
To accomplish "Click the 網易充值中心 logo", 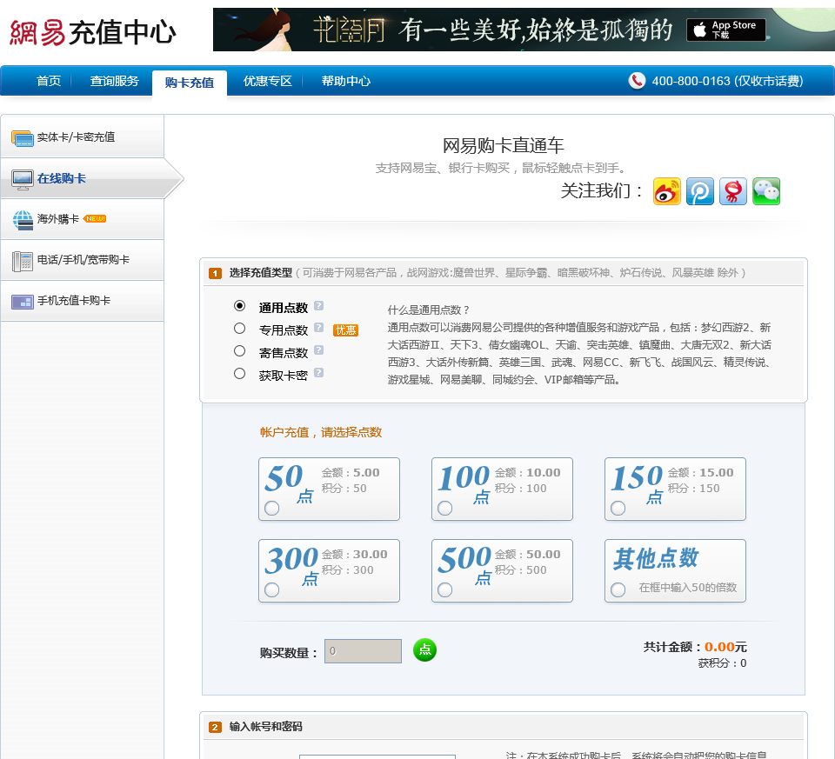I will coord(93,32).
